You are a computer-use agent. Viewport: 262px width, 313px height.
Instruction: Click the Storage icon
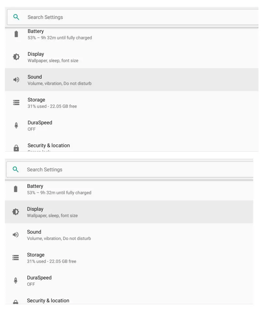pyautogui.click(x=16, y=102)
